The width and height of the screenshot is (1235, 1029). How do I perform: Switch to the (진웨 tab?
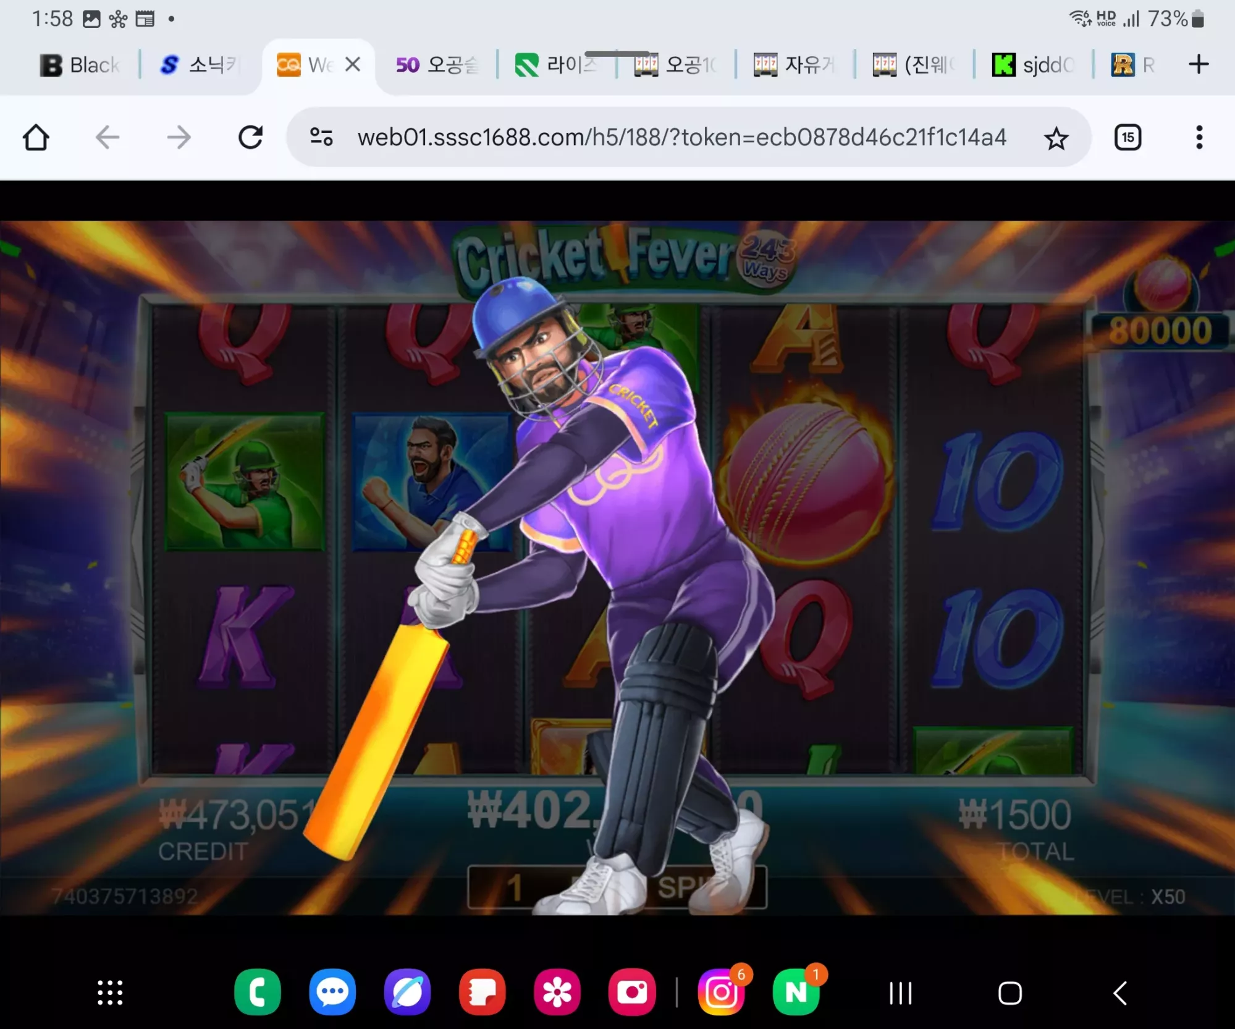pos(914,65)
